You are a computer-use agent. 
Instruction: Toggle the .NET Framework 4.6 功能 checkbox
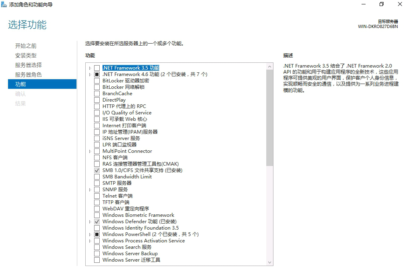tap(97, 74)
